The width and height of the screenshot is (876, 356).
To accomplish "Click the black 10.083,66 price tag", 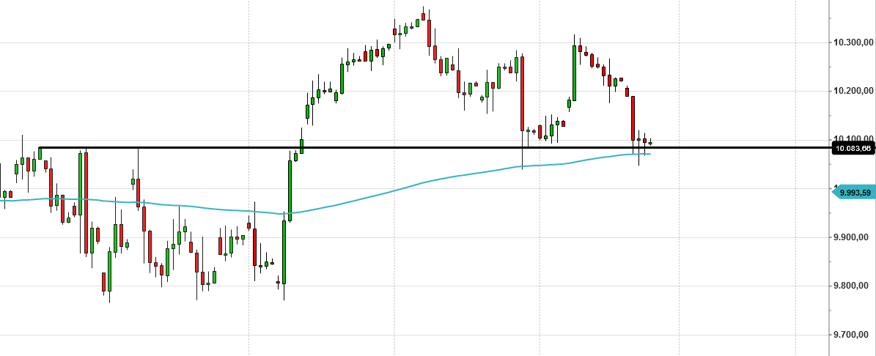I will pos(853,149).
